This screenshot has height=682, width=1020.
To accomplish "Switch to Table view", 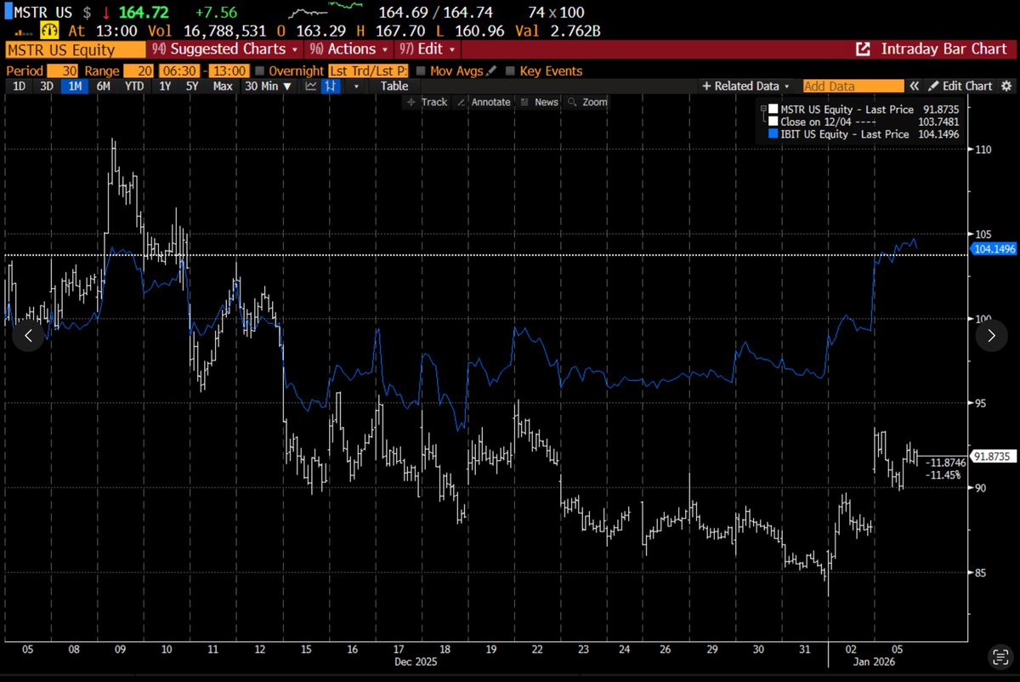I will [x=394, y=86].
